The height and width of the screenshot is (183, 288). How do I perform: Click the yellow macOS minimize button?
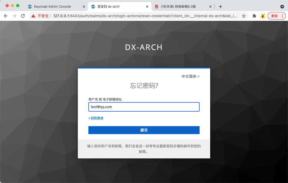[12, 6]
